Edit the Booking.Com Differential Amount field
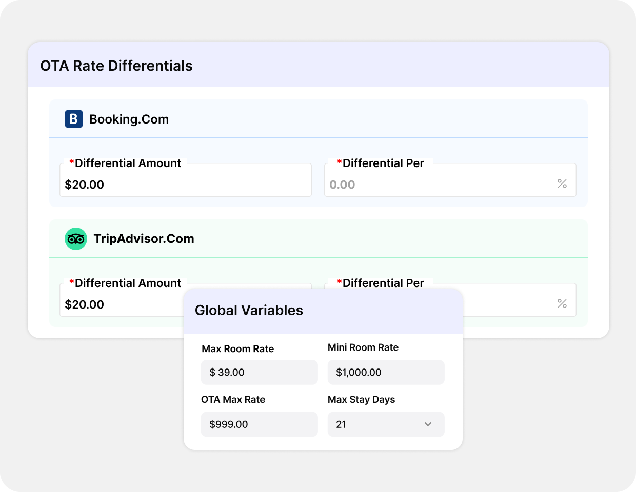The height and width of the screenshot is (492, 636). click(x=186, y=180)
